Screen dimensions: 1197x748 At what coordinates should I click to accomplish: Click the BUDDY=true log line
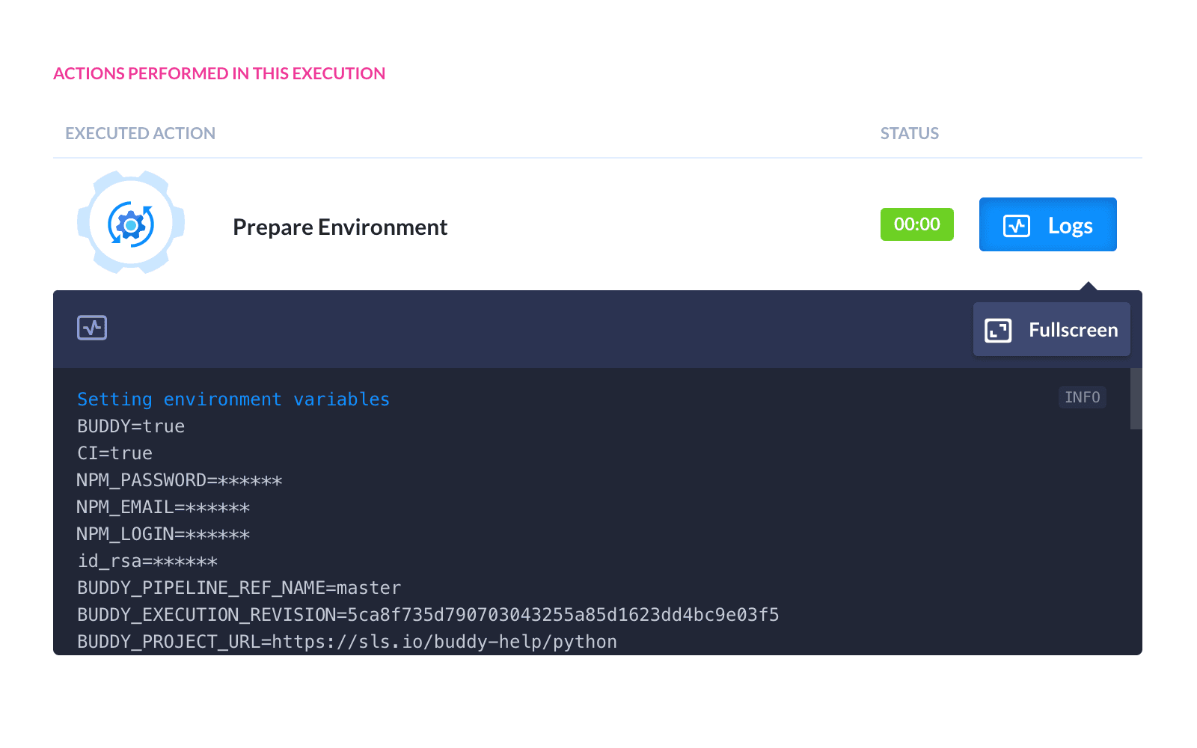click(x=131, y=426)
